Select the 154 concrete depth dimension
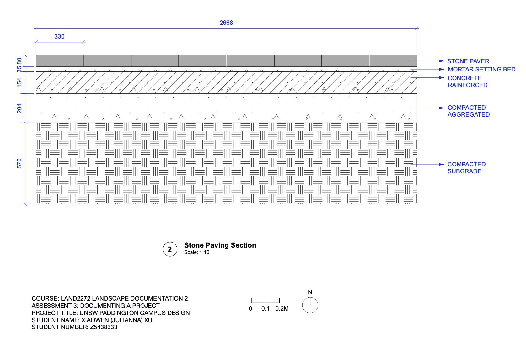The height and width of the screenshot is (341, 526). pos(19,82)
